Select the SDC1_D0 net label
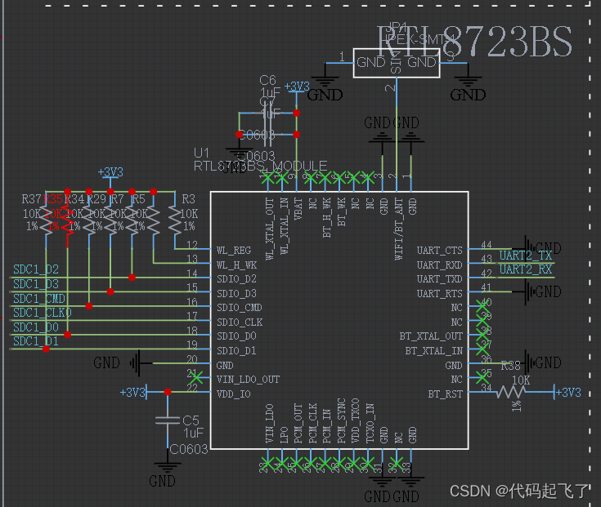 [x=36, y=327]
